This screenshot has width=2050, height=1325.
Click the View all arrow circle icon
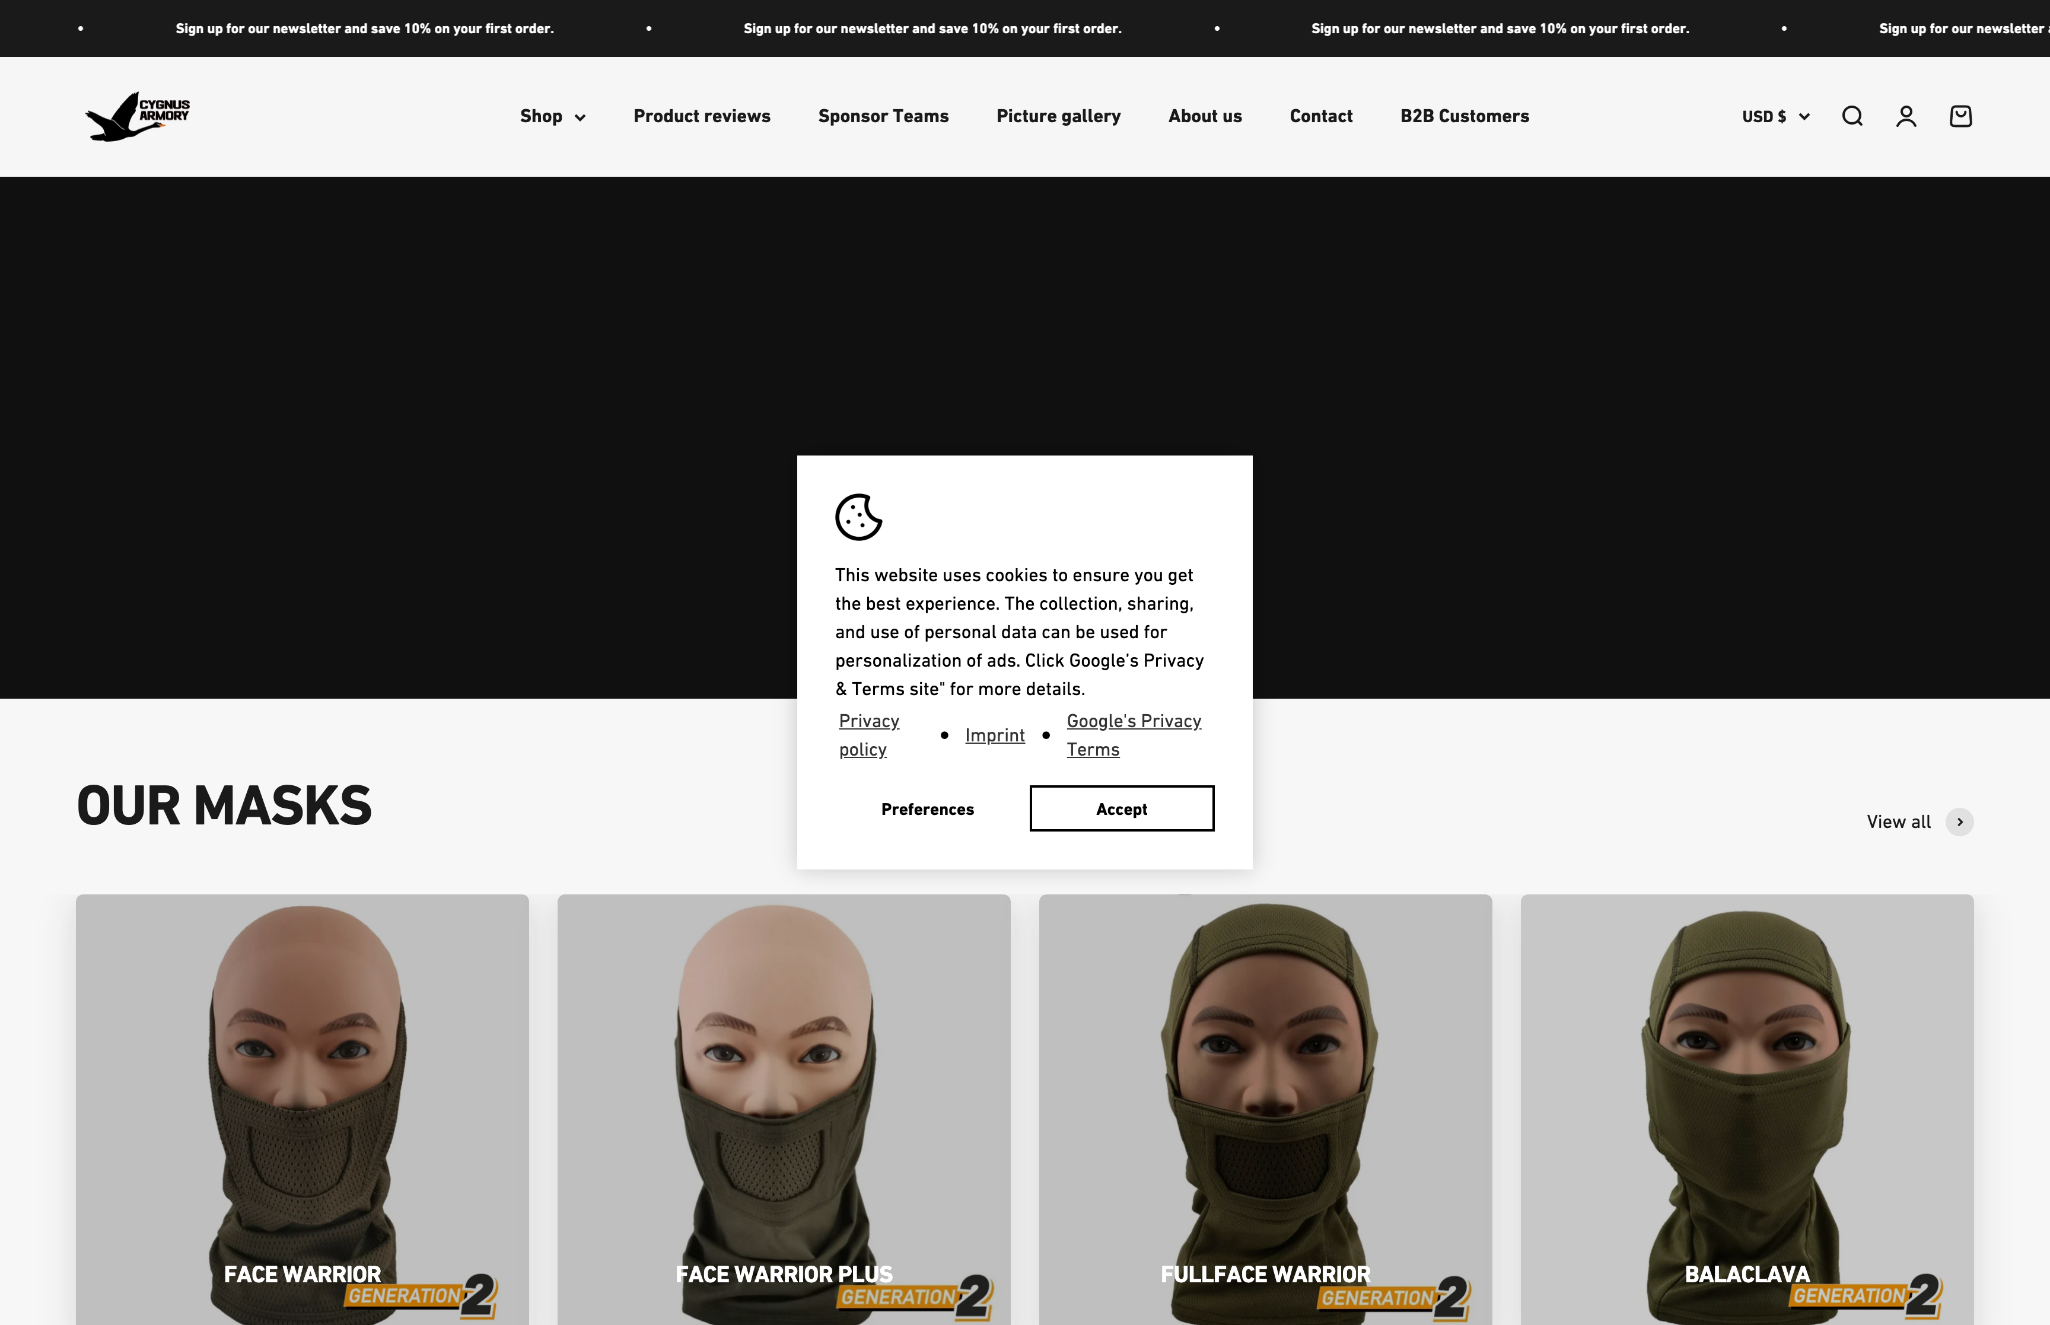[x=1959, y=821]
